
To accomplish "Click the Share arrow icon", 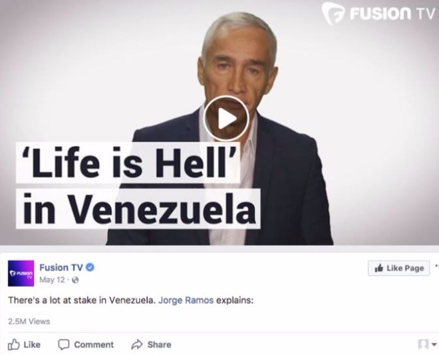I will pyautogui.click(x=137, y=344).
